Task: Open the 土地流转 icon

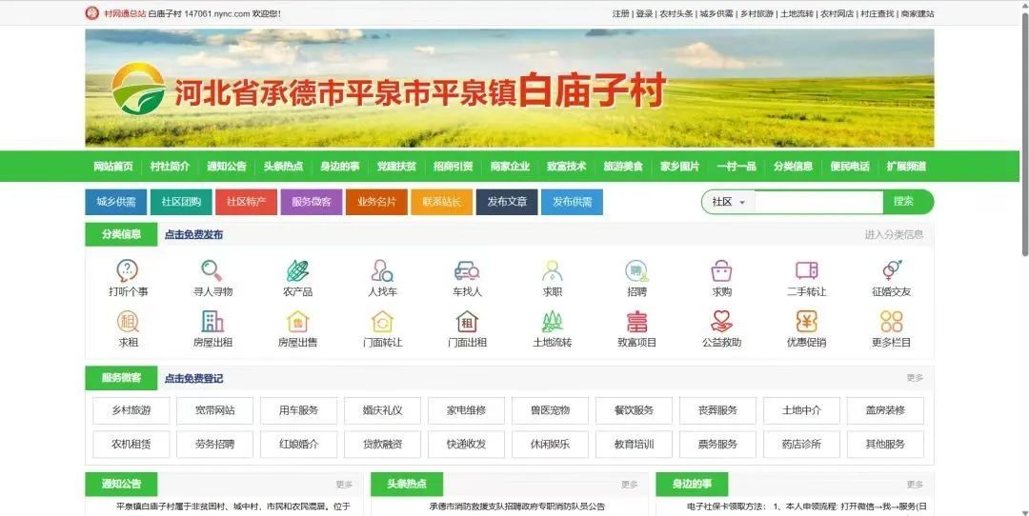Action: (552, 322)
